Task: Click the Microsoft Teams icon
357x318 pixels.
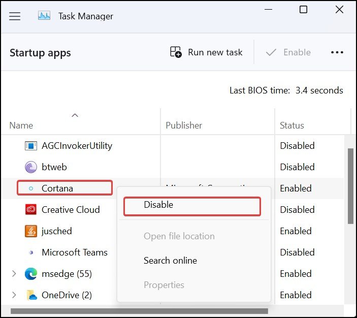Action: point(31,252)
